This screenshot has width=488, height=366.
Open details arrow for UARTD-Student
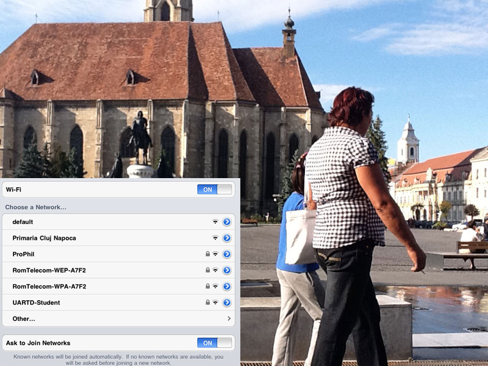pos(227,303)
